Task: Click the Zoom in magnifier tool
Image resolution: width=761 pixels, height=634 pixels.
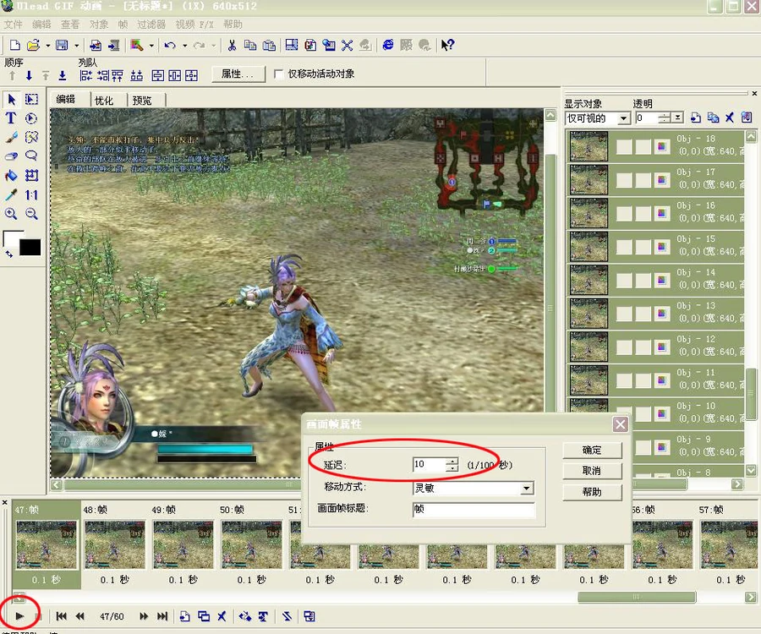Action: 11,213
